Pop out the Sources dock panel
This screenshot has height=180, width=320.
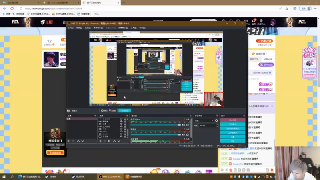127,116
